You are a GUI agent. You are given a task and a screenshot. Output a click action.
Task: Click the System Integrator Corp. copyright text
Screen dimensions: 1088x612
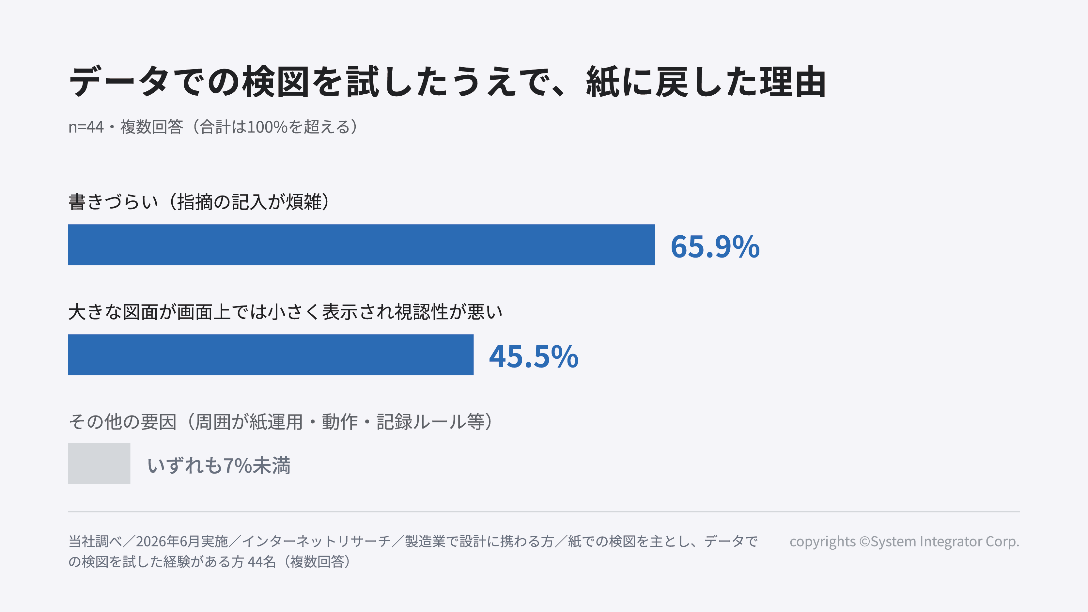pos(904,541)
